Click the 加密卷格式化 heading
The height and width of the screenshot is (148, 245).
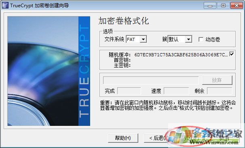tap(123, 21)
